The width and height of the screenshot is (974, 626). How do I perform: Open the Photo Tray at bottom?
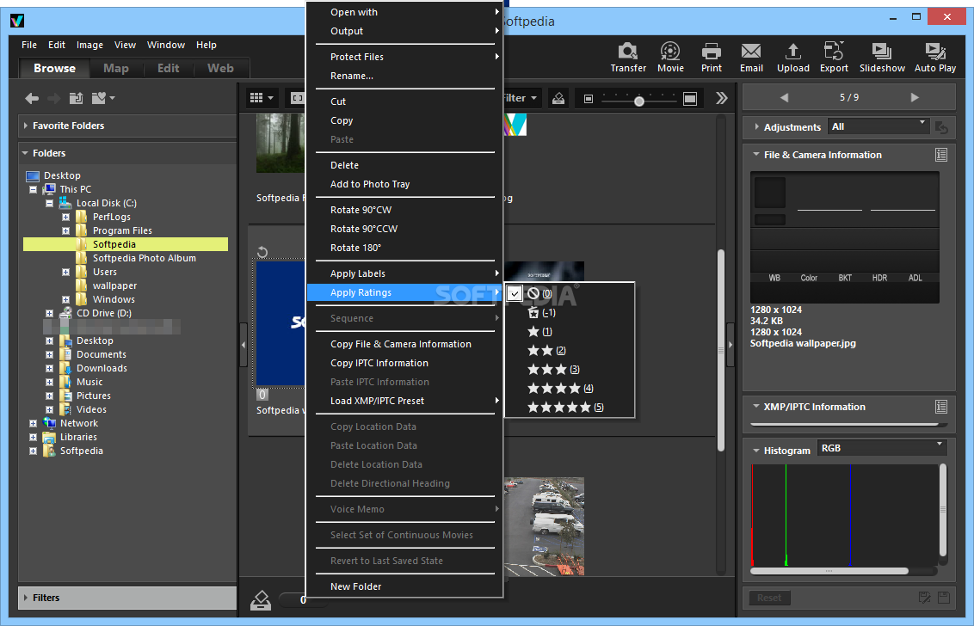click(x=261, y=600)
